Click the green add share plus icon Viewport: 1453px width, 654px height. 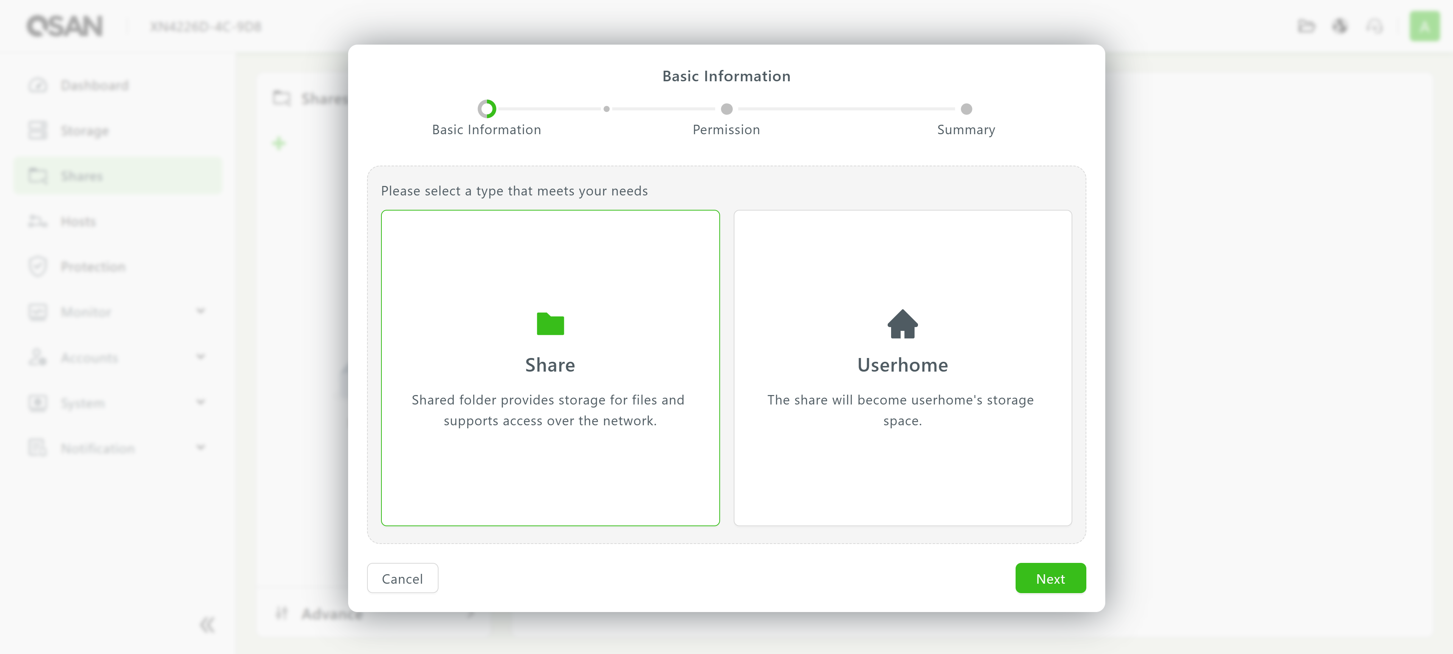[279, 143]
